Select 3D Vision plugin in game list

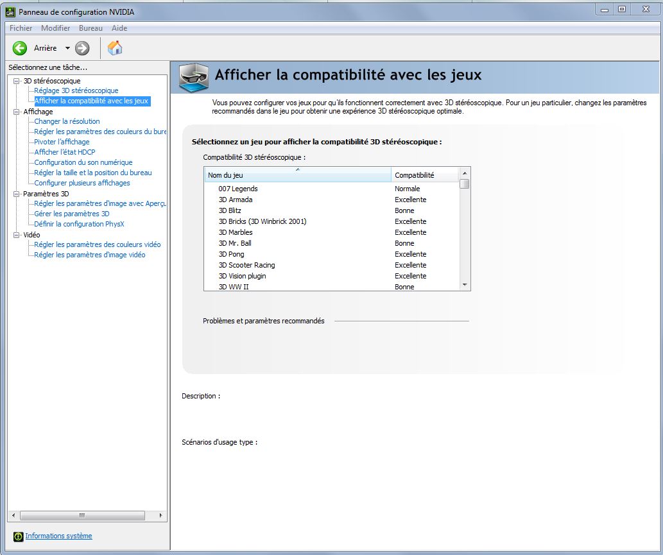click(331, 276)
